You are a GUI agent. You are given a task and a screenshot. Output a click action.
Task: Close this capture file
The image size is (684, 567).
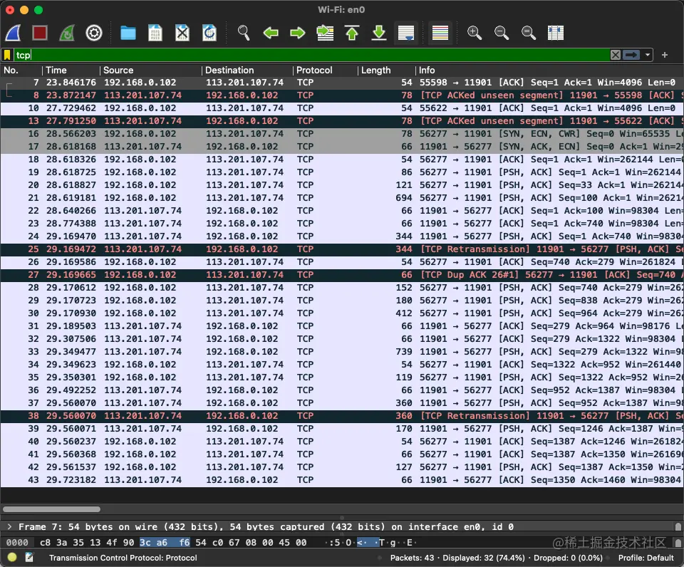tap(182, 33)
